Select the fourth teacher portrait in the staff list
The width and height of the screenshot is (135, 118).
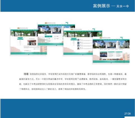tap(78, 48)
